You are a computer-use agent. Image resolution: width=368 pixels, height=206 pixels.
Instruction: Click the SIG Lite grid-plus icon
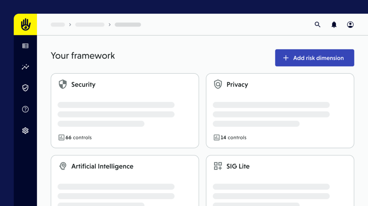[218, 166]
